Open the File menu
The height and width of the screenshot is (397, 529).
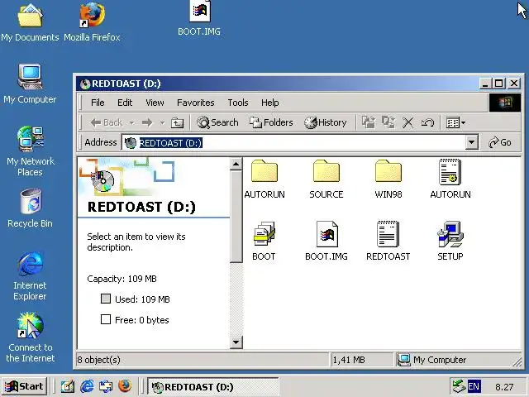click(x=98, y=103)
